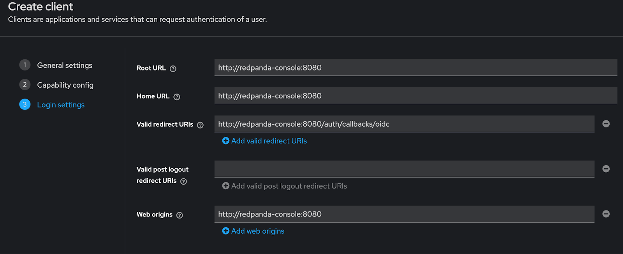This screenshot has width=623, height=254.
Task: Click the empty post logout redirect URI field
Action: (x=404, y=169)
